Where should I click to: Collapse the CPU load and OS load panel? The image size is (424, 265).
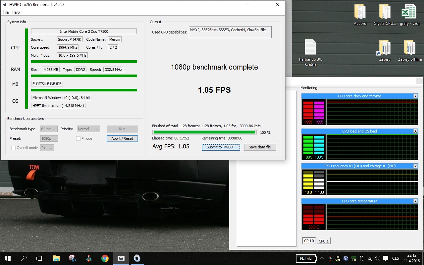pyautogui.click(x=415, y=131)
